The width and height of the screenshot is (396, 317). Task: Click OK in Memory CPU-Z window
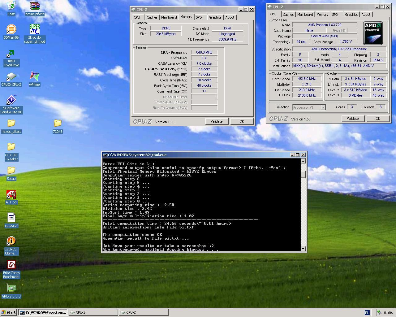(x=242, y=121)
